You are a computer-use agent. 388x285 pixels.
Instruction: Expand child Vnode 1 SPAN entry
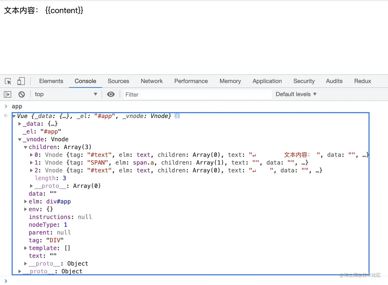tap(31, 162)
